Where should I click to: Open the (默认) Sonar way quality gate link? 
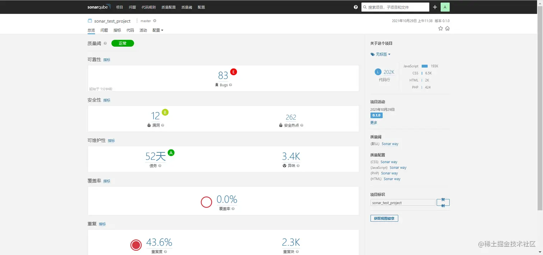pyautogui.click(x=390, y=144)
